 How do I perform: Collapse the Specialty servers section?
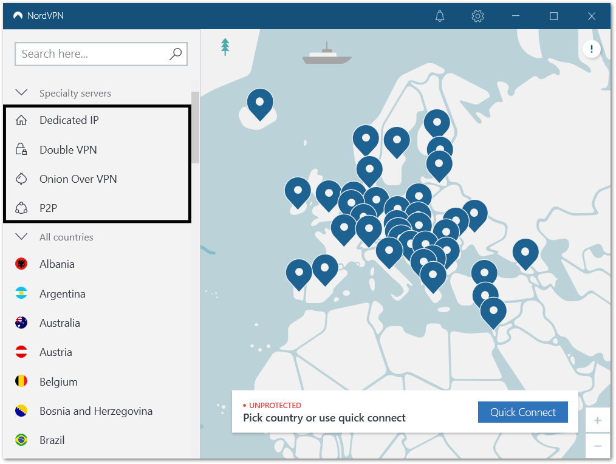coord(21,93)
